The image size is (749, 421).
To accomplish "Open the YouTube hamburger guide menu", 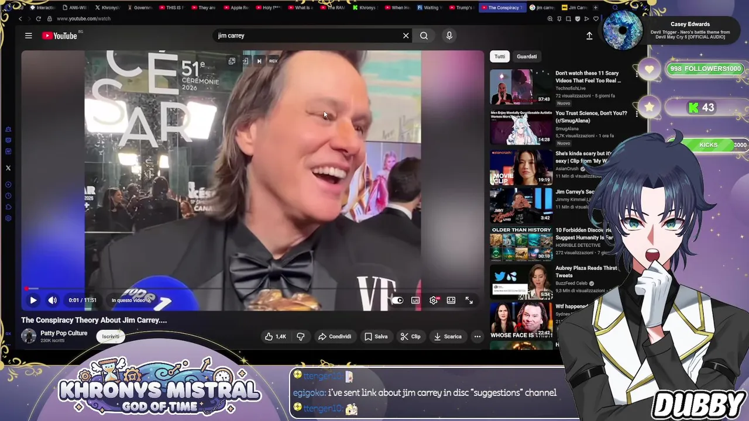I will (x=28, y=36).
